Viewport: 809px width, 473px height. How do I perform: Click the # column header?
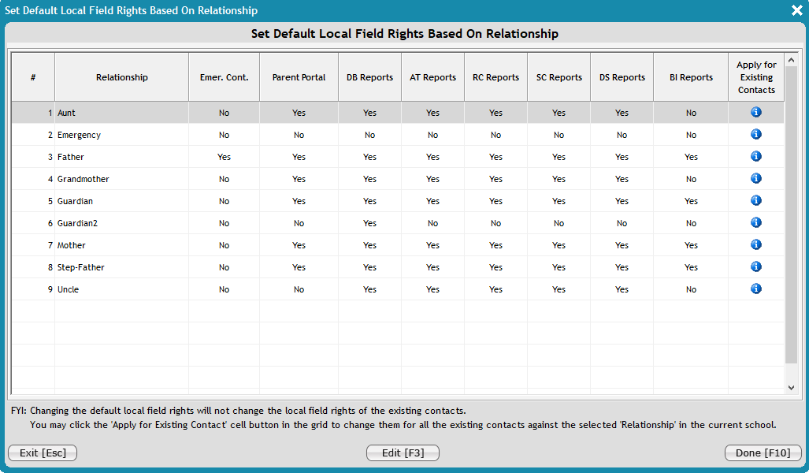click(33, 77)
